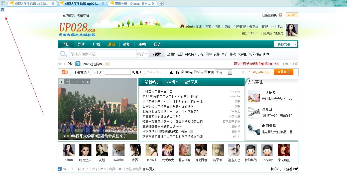347x175 pixels.
Task: Open Jocysky's cartoon avatar
Action: (x=267, y=150)
